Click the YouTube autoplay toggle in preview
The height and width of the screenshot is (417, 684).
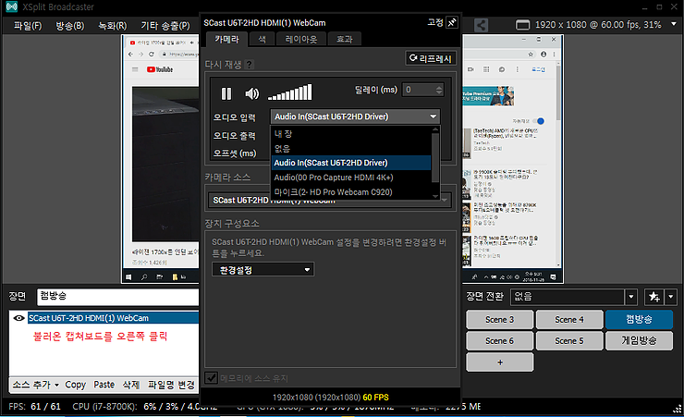click(541, 121)
